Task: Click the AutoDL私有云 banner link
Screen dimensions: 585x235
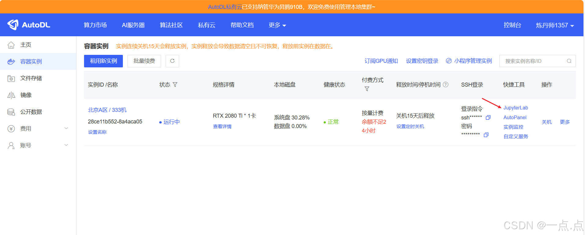Action: pos(225,7)
